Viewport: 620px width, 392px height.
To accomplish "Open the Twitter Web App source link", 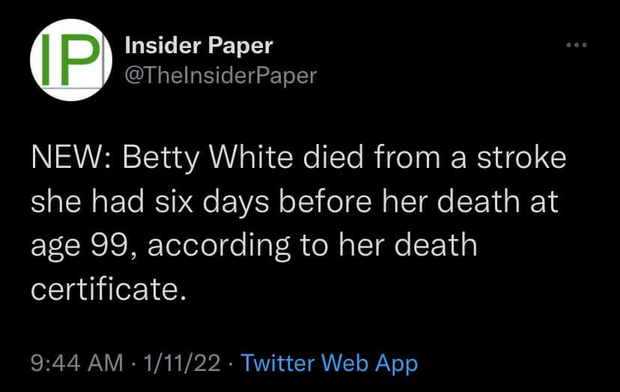I will (x=329, y=364).
